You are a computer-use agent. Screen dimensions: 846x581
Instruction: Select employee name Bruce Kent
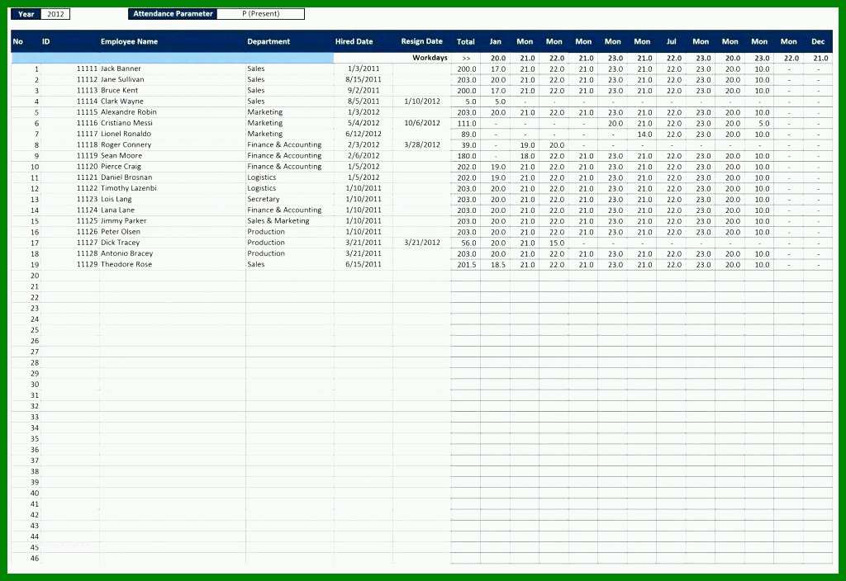119,91
